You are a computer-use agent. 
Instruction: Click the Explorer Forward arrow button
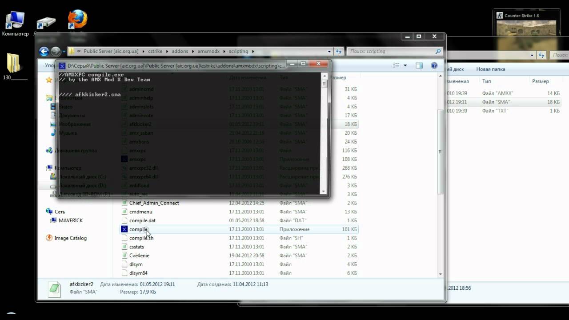[x=56, y=51]
